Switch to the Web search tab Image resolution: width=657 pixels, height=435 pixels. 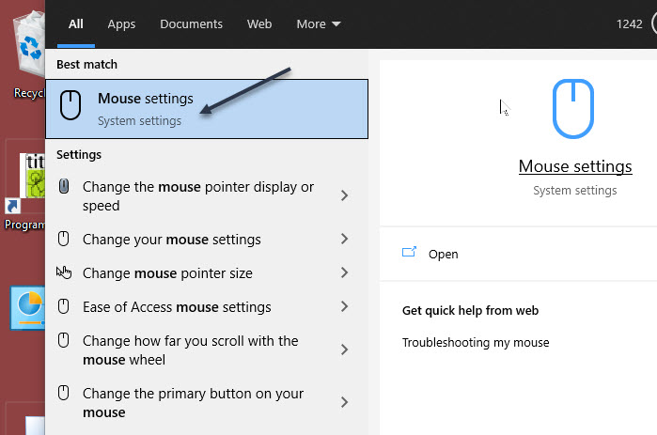(x=259, y=23)
